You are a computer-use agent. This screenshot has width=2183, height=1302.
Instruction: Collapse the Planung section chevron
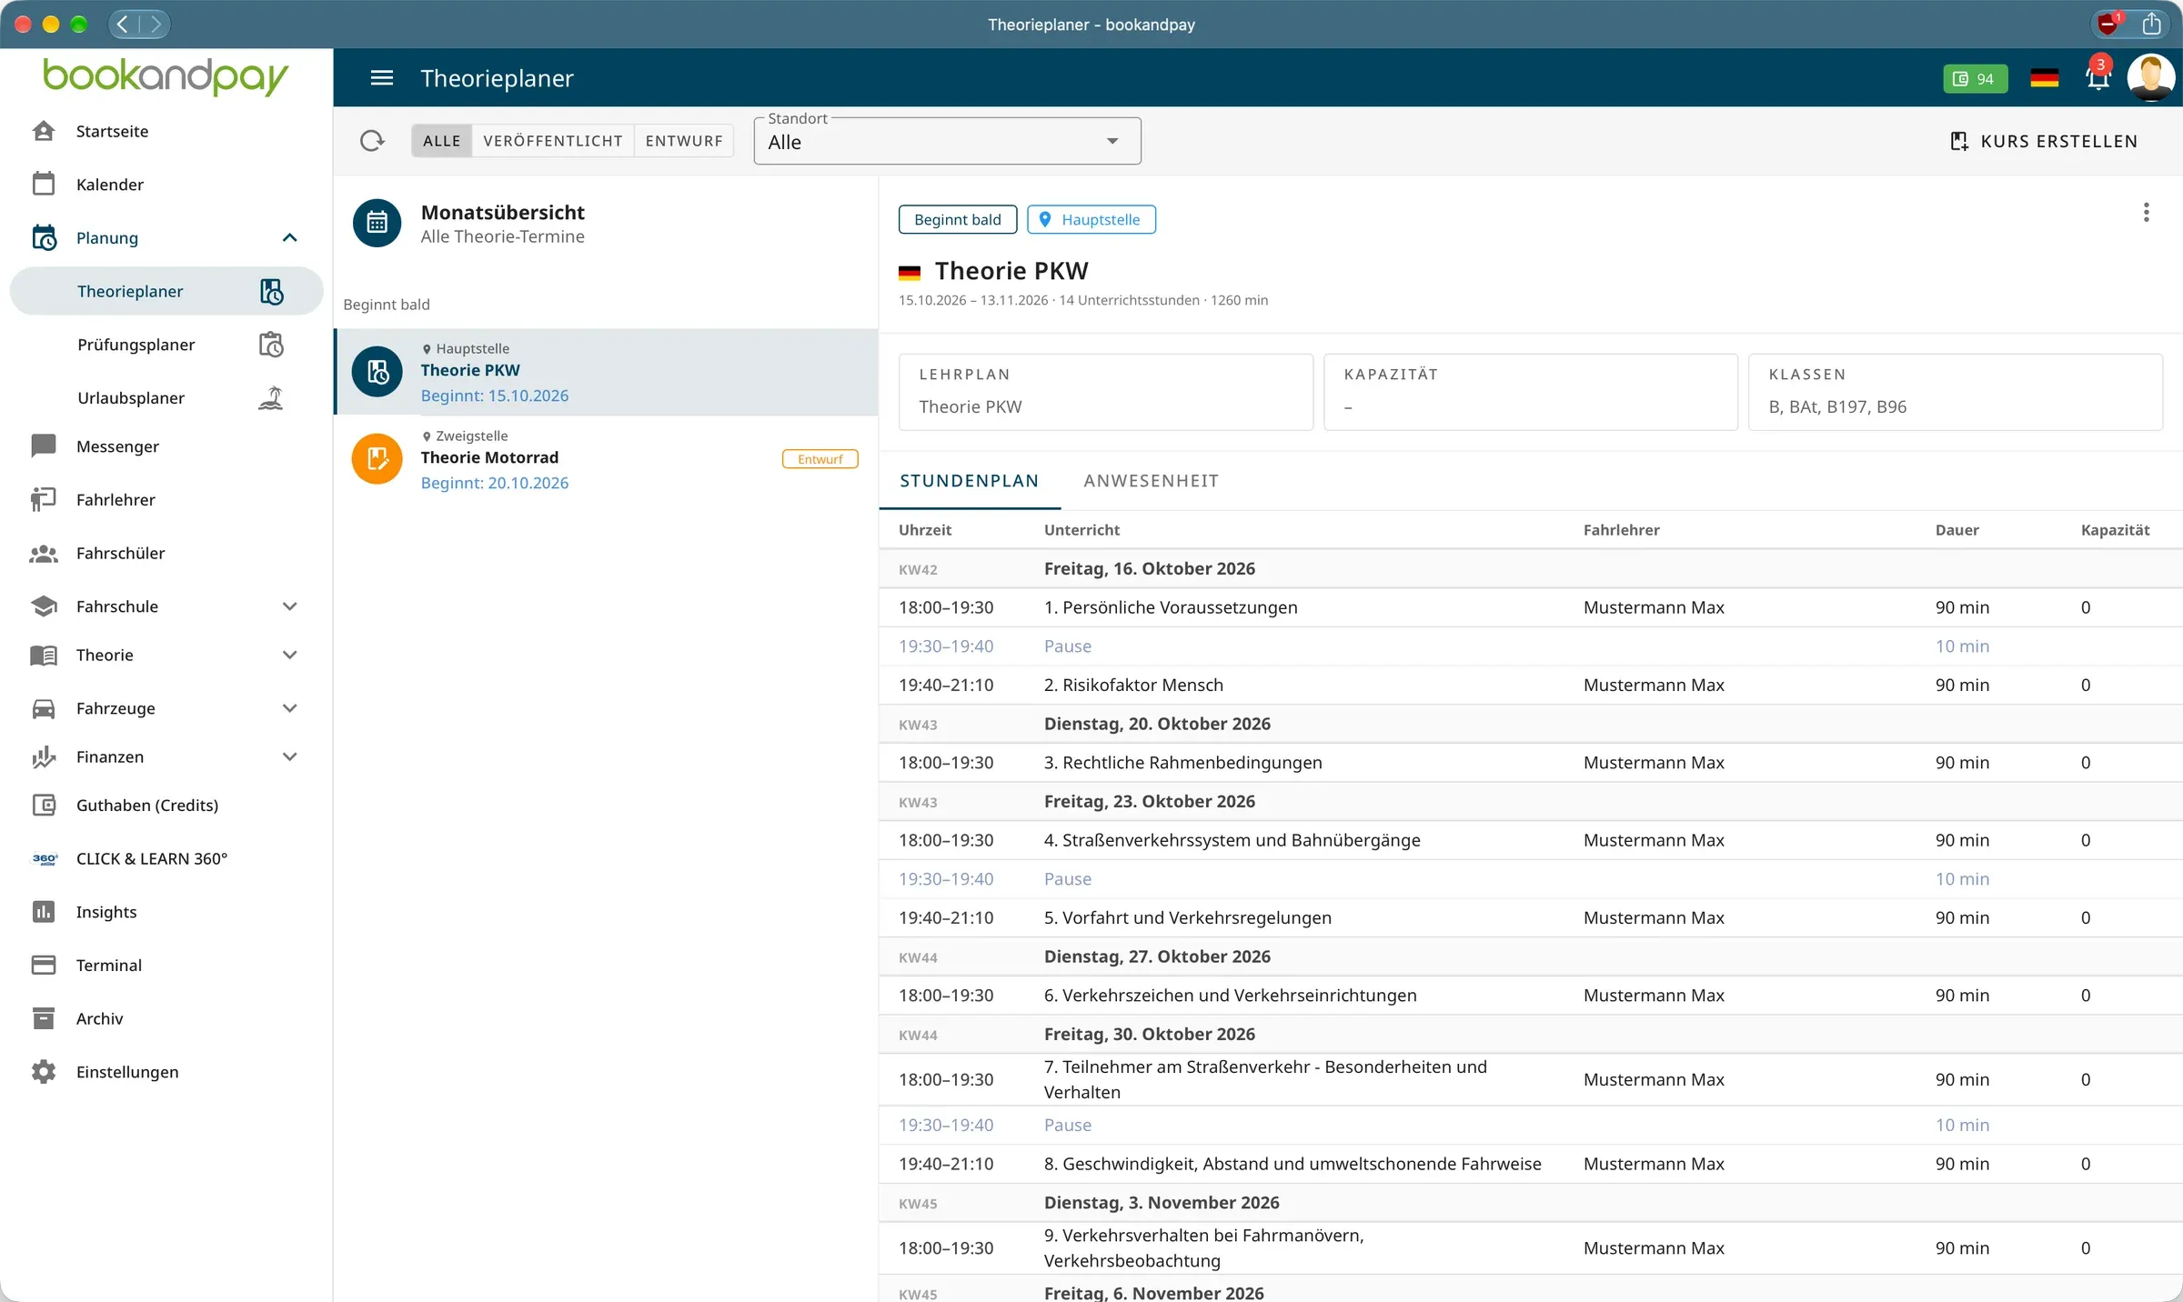click(x=290, y=238)
